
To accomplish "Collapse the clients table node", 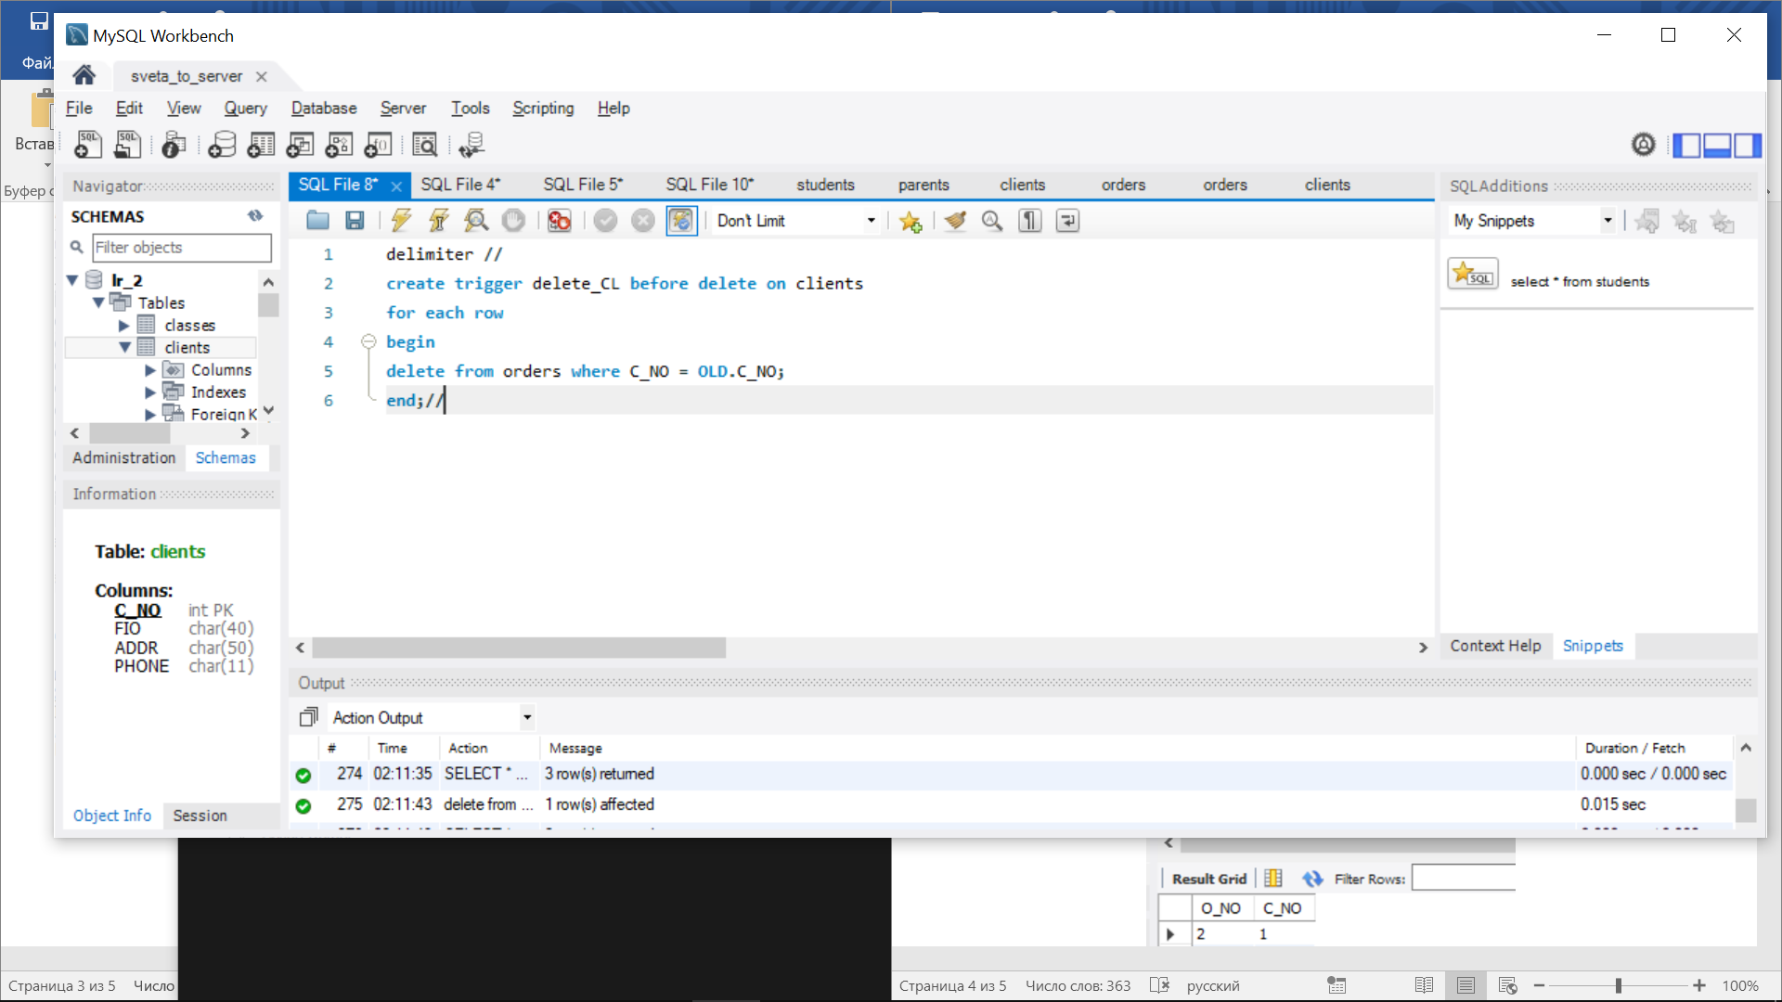I will coord(124,347).
